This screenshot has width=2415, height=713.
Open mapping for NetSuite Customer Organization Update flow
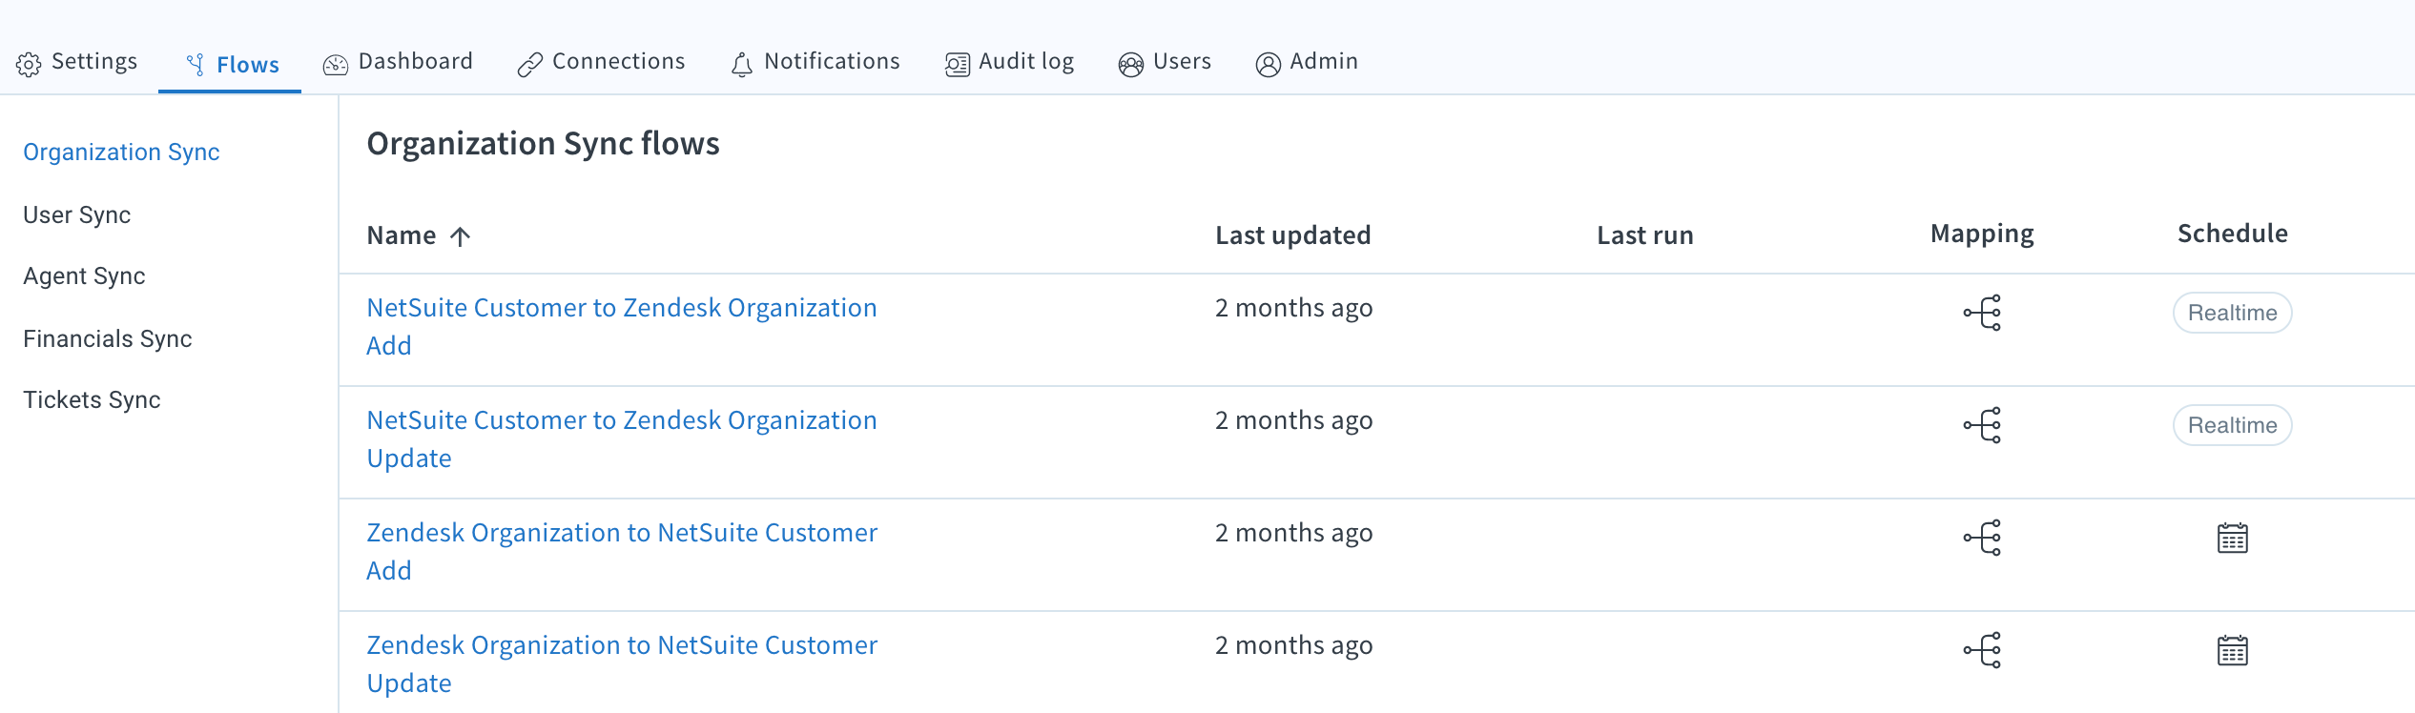1982,425
